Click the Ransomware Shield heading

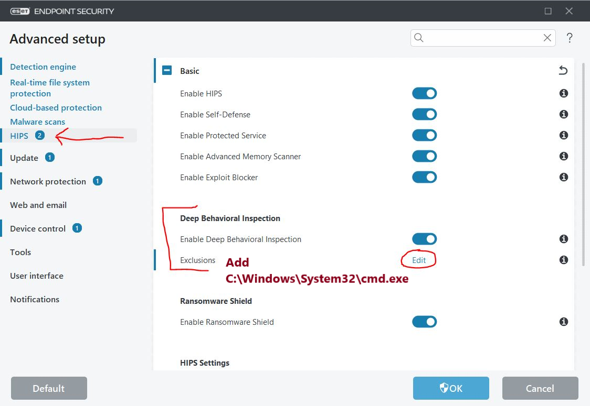[x=216, y=301]
